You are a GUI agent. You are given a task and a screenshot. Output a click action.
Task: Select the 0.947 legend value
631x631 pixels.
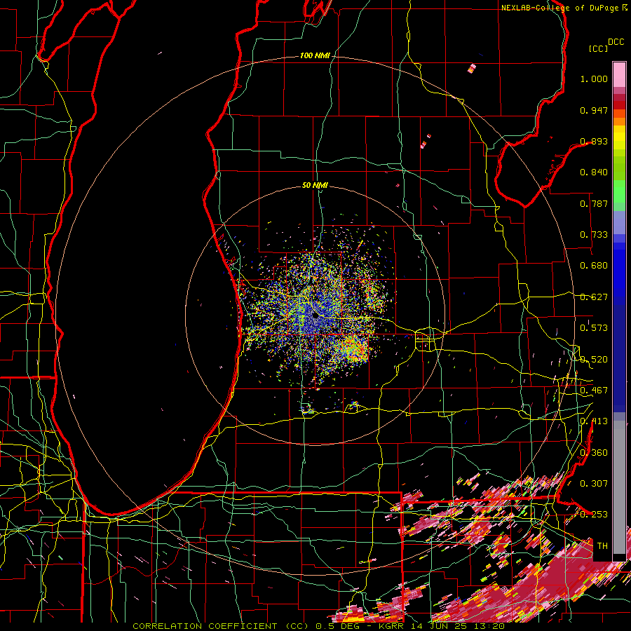tap(594, 110)
